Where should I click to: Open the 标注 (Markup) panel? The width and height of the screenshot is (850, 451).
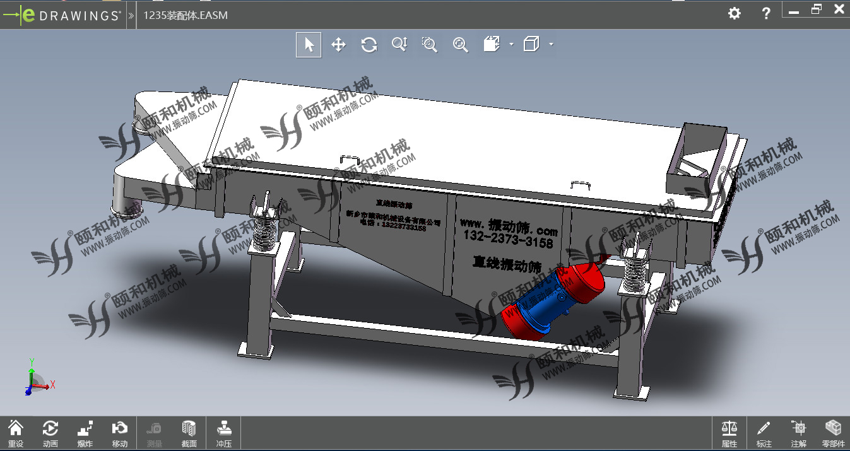764,433
